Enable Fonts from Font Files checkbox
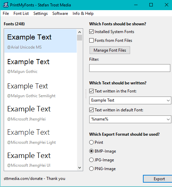This screenshot has width=172, height=187. pyautogui.click(x=91, y=41)
